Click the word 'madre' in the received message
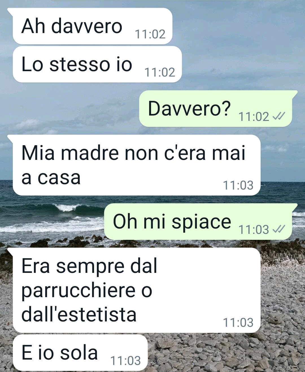305x372 pixels. 90,153
